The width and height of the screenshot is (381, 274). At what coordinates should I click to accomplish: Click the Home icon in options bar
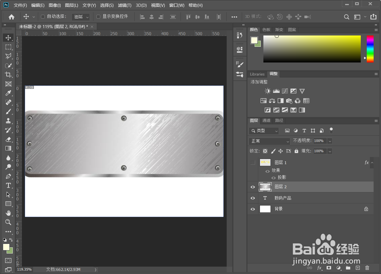click(11, 17)
